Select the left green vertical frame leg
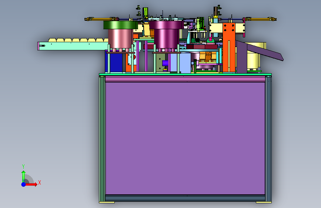Viewport: 321px width, 208px height. (102, 139)
